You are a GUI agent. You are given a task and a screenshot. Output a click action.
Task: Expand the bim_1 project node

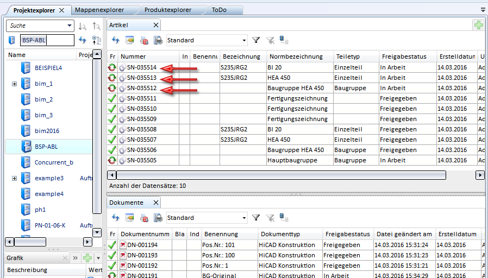[14, 84]
